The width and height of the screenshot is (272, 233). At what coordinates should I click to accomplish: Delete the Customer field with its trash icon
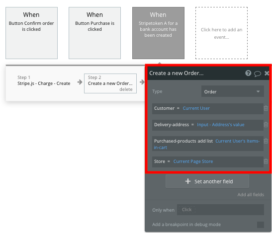266,108
